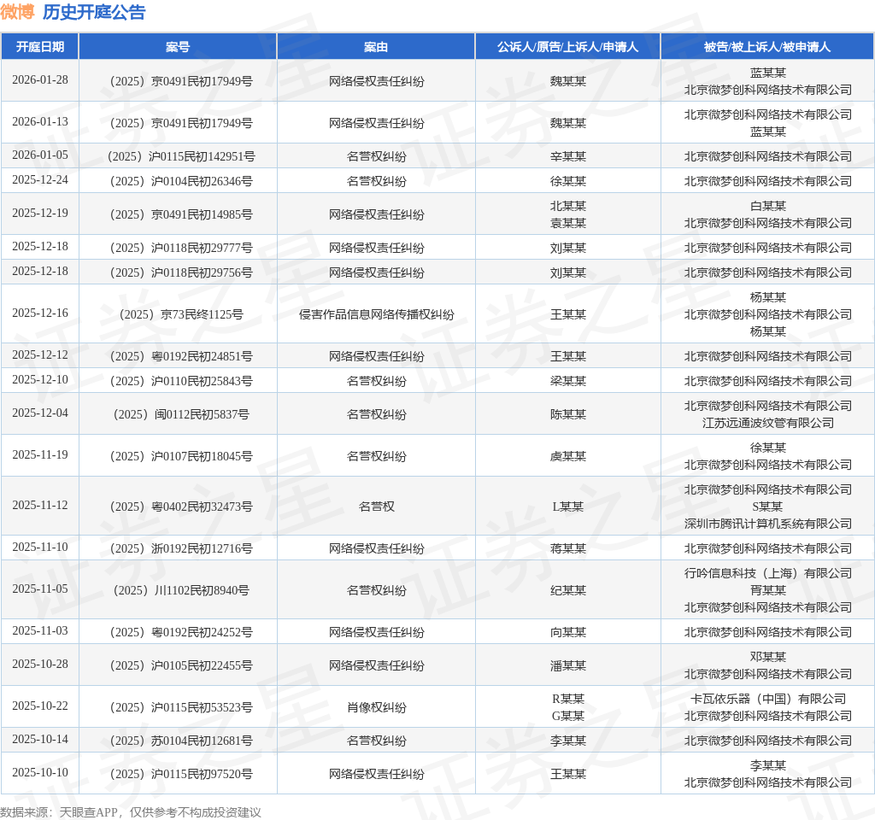875x820 pixels.
Task: Click the 开庭日期 column header
Action: 39,47
